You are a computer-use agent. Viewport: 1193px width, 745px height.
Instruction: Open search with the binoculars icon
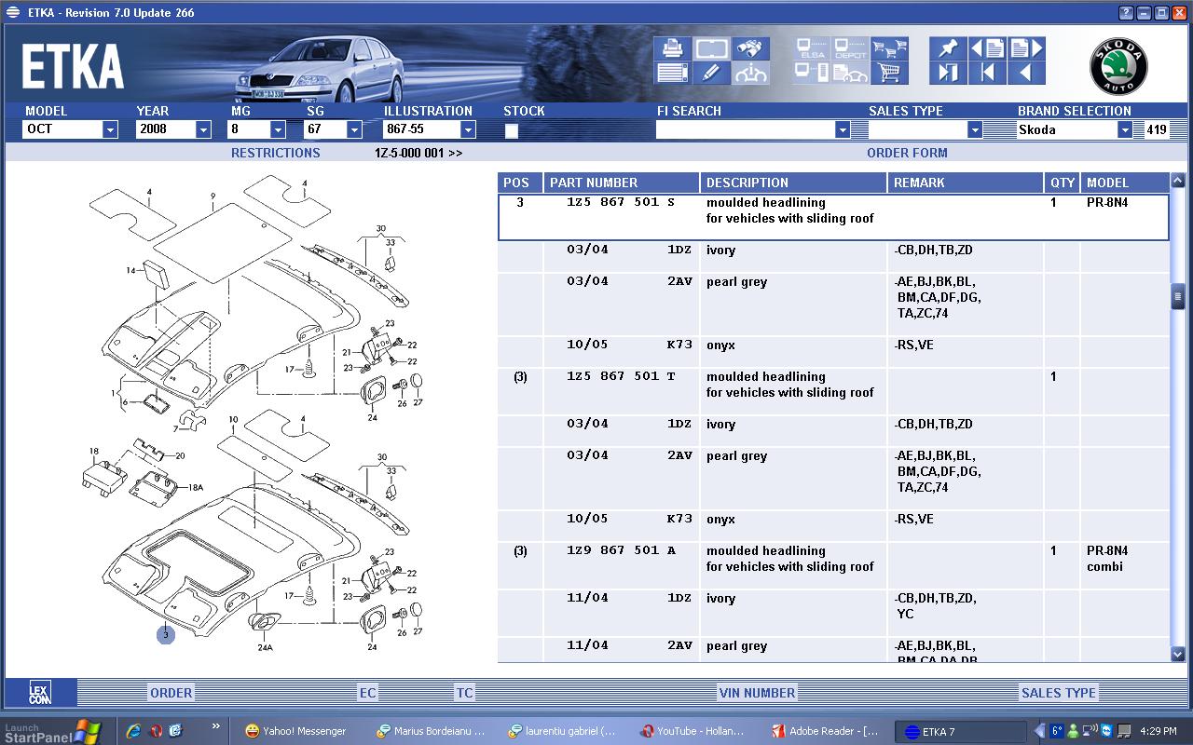pos(750,47)
